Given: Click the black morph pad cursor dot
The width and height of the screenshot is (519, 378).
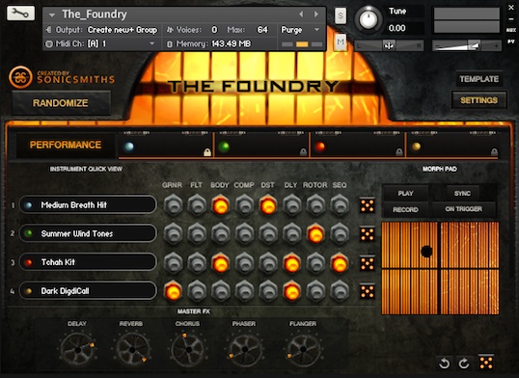Looking at the screenshot, I should (426, 252).
